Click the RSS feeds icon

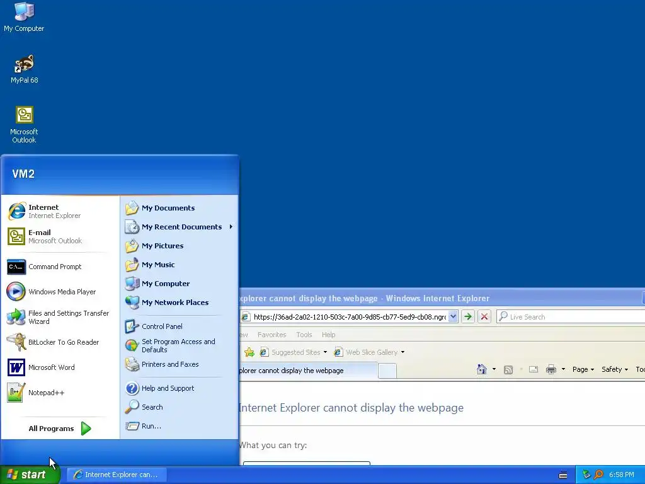508,369
